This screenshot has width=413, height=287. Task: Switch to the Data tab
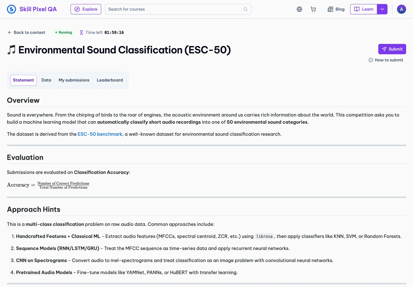coord(46,80)
